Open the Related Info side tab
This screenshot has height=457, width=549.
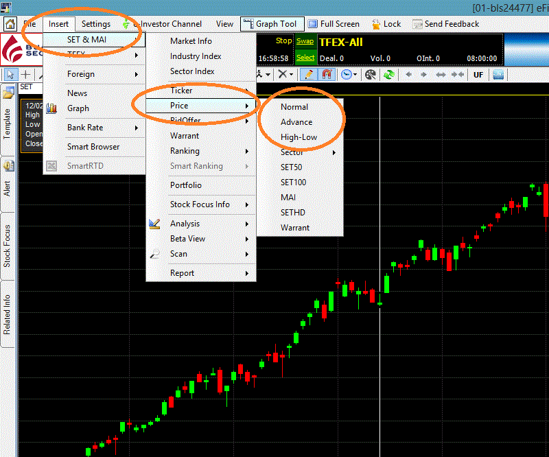point(7,314)
